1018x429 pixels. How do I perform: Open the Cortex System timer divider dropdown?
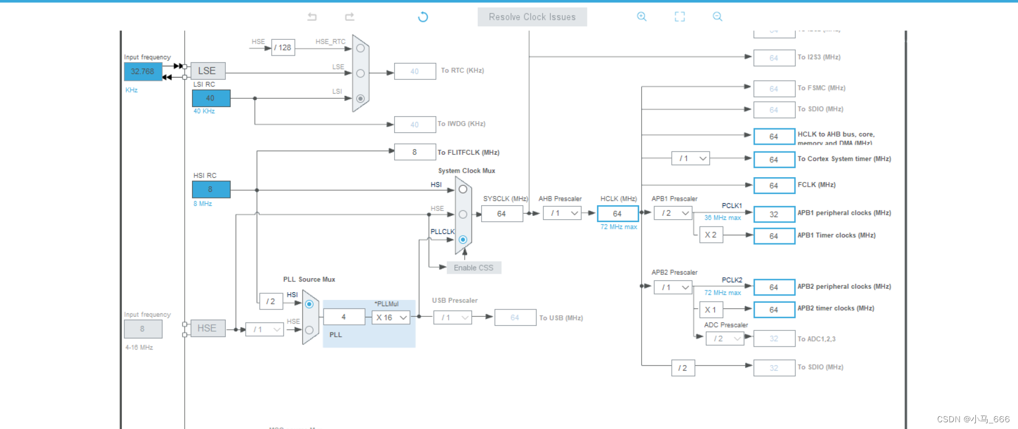point(691,159)
